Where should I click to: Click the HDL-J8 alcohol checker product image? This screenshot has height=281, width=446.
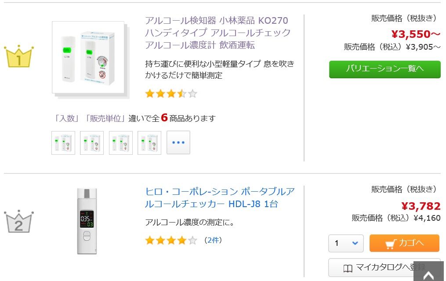coord(87,221)
